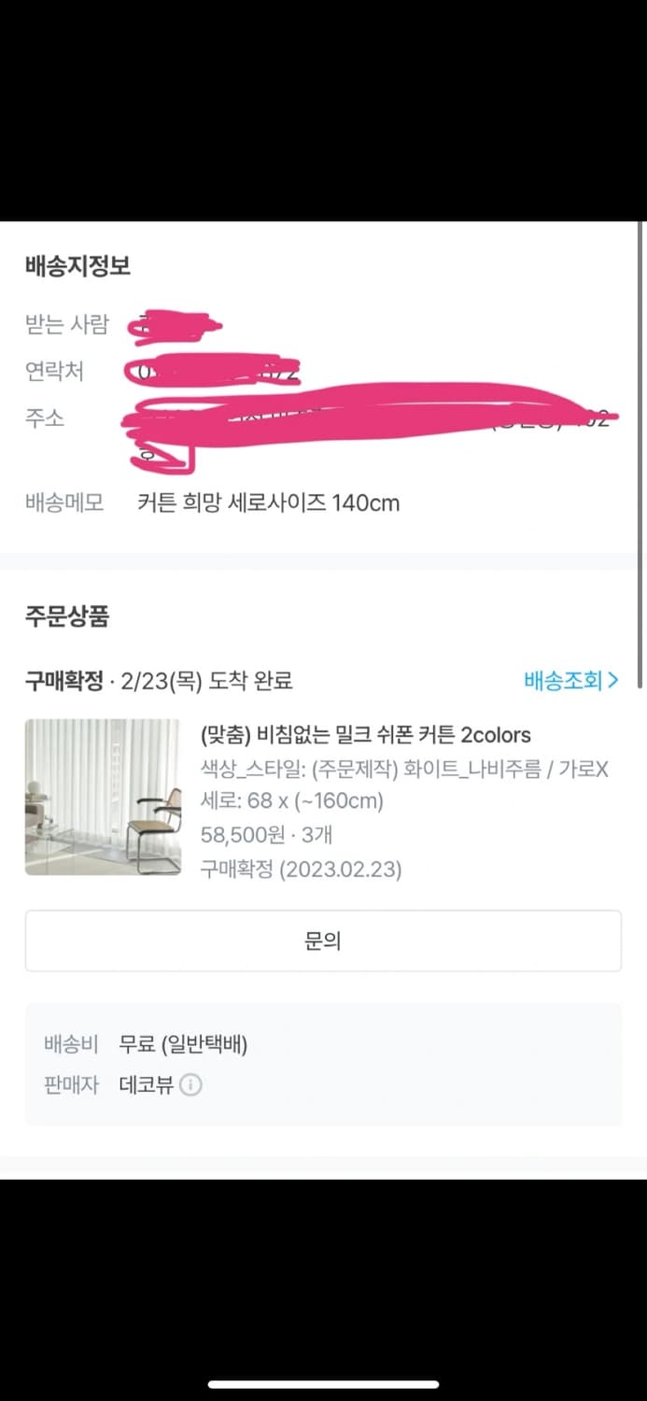Viewport: 647px width, 1401px height.
Task: Tap the 문의 inquiry button
Action: click(x=323, y=941)
